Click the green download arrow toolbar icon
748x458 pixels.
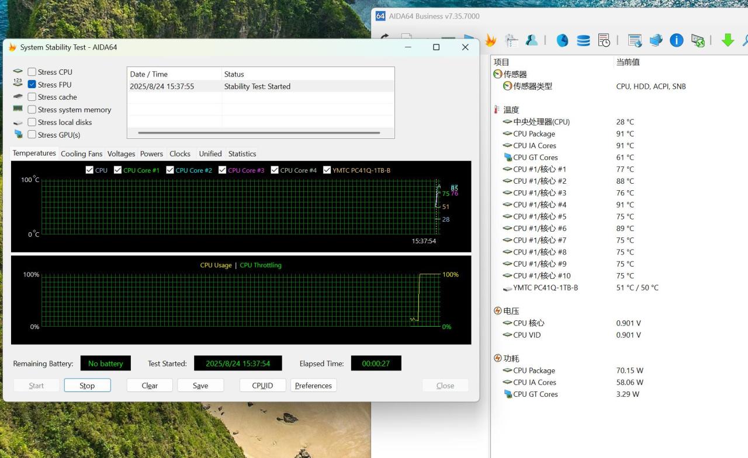pos(728,40)
